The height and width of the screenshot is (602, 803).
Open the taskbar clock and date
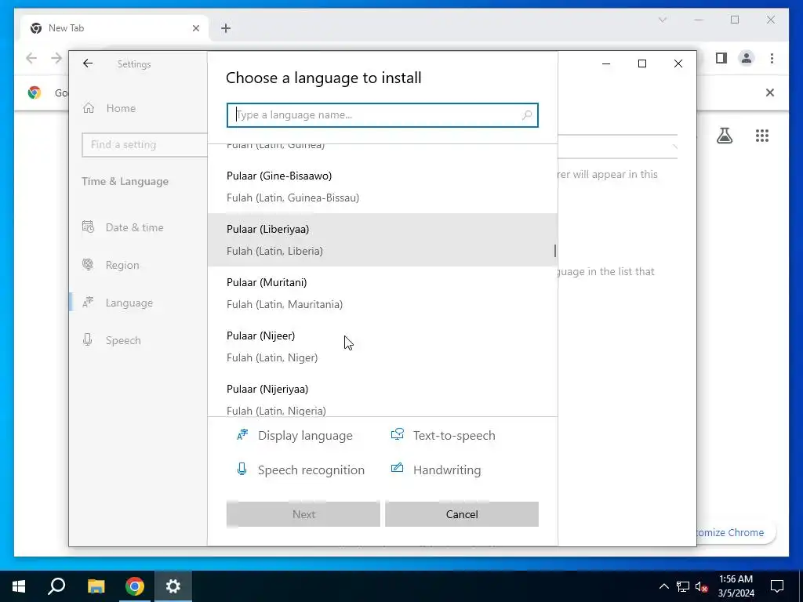(736, 586)
